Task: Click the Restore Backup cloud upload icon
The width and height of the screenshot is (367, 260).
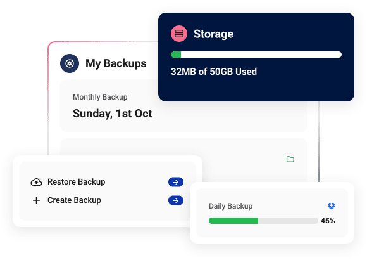Action: 37,182
